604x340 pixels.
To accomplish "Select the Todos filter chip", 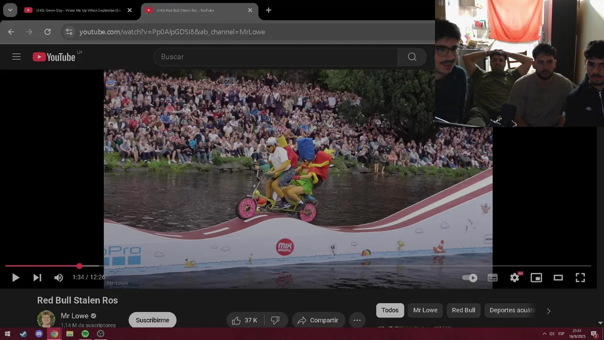I will click(390, 310).
